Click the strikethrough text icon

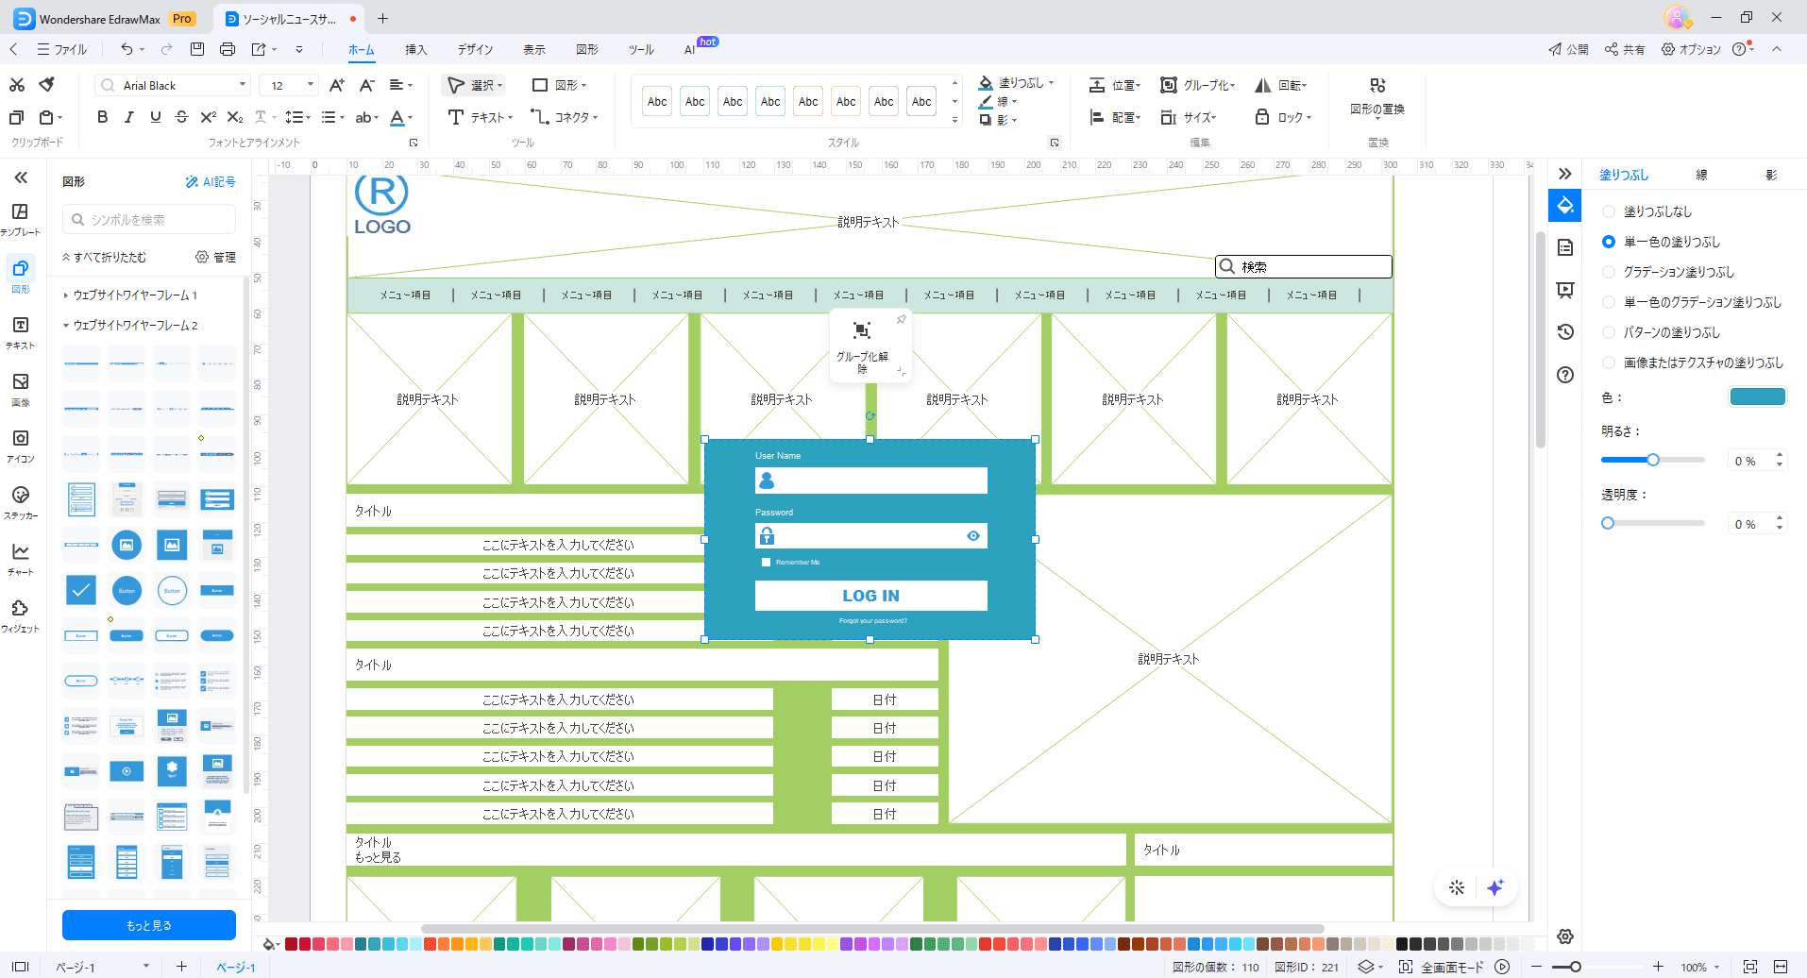pyautogui.click(x=182, y=117)
